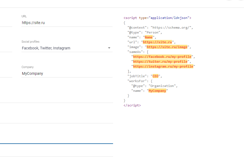244x162 pixels.
Task: Click the URL field containing https://site.ru
Action: point(67,23)
